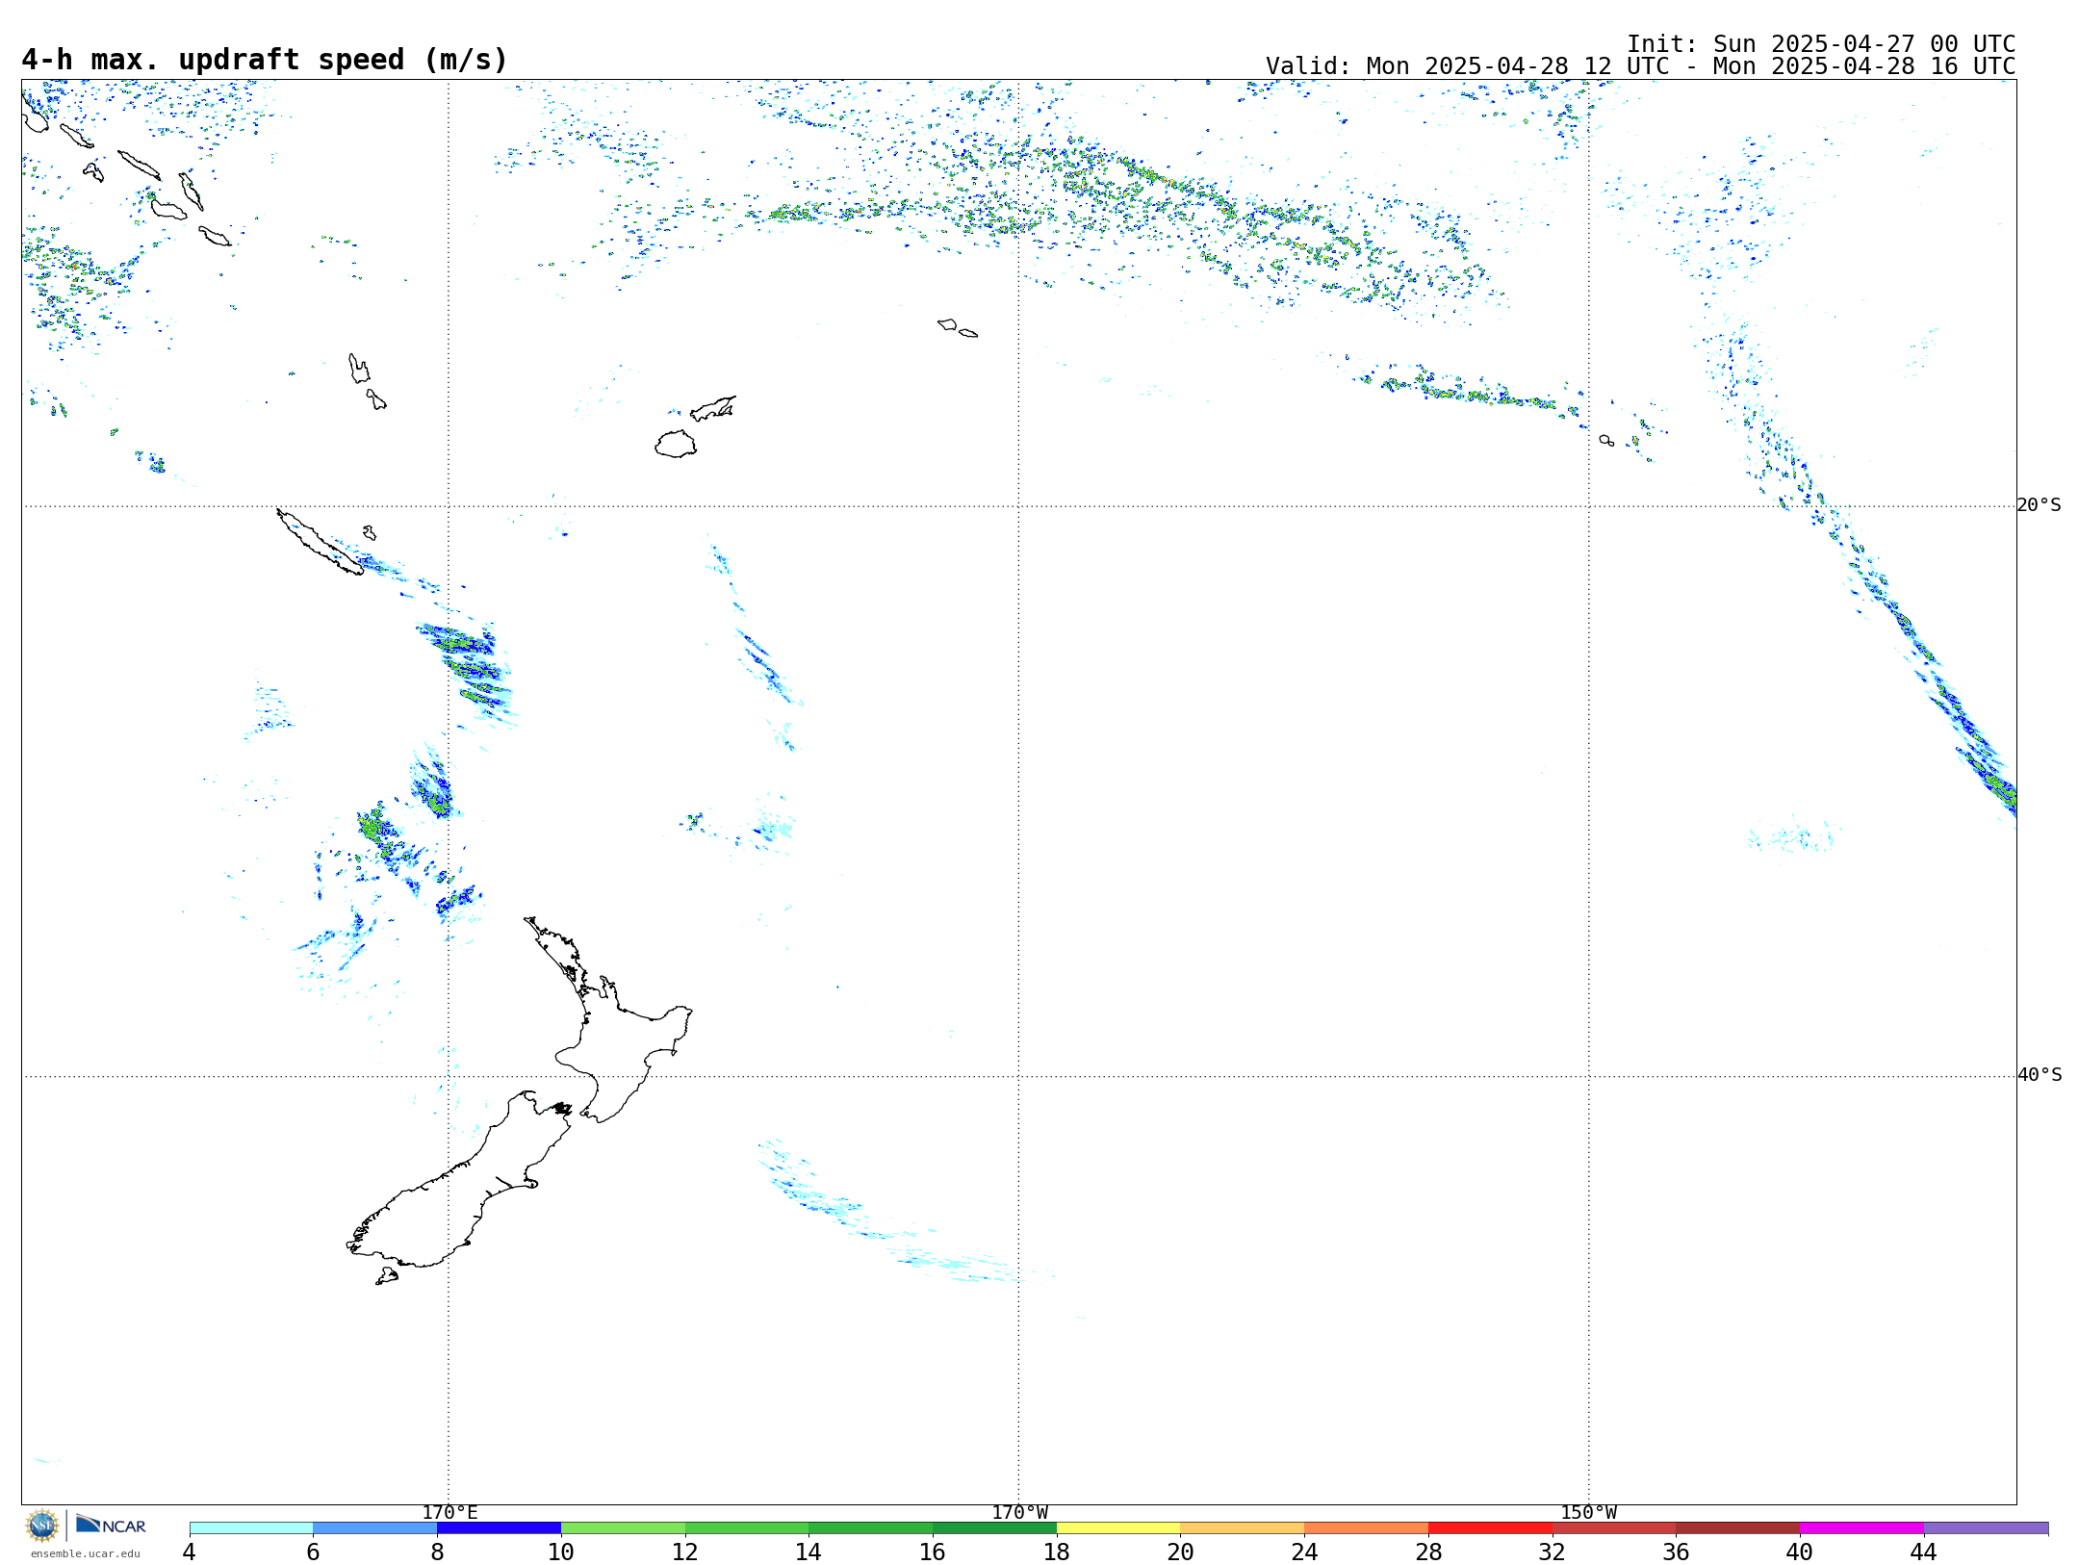
Task: Click Fiji's Vanua Levu island outline
Action: 713,408
